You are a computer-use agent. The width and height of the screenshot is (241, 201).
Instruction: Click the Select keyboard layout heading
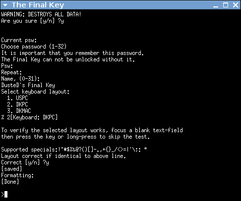[35, 92]
